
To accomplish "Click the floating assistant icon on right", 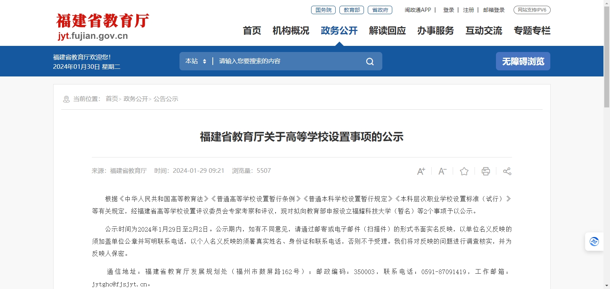I will click(x=594, y=242).
